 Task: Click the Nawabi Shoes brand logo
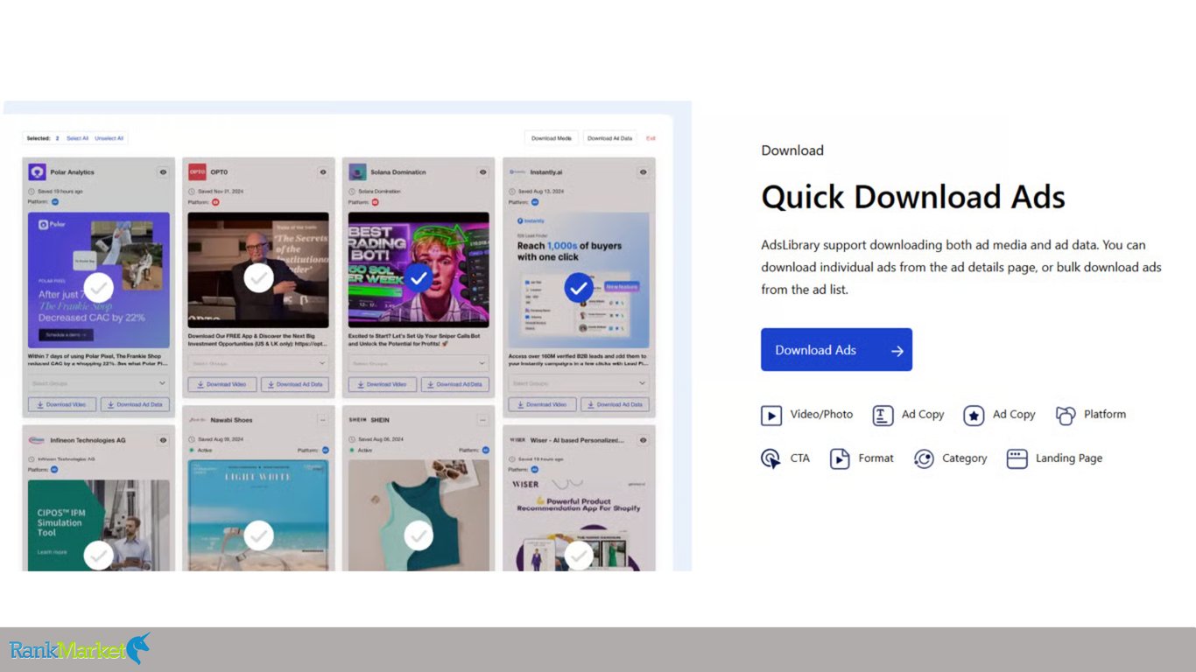click(197, 420)
